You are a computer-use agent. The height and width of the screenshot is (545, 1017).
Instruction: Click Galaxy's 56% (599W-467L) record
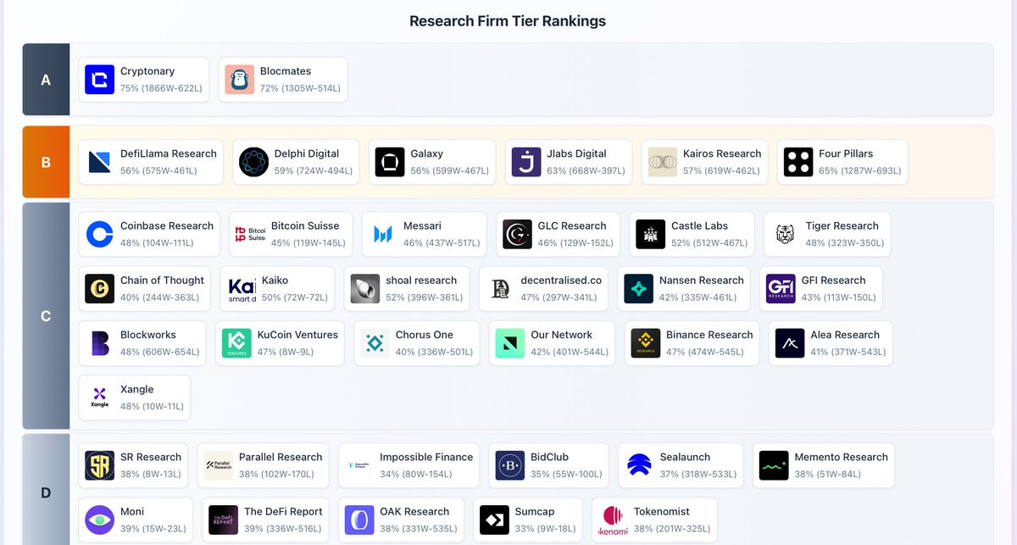(449, 170)
